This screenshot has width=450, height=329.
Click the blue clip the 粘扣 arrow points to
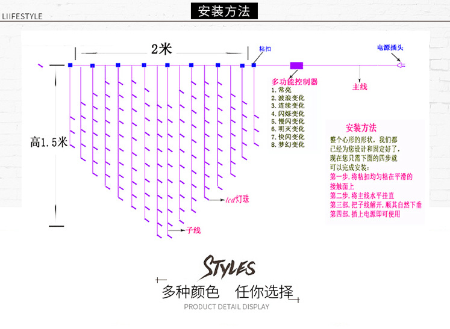click(x=254, y=65)
